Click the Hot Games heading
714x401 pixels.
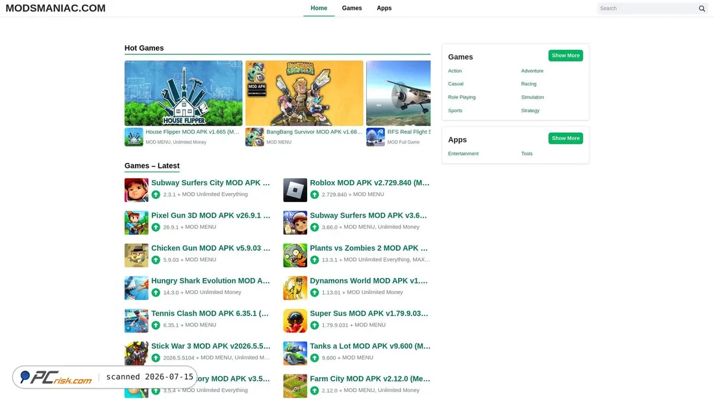[144, 48]
